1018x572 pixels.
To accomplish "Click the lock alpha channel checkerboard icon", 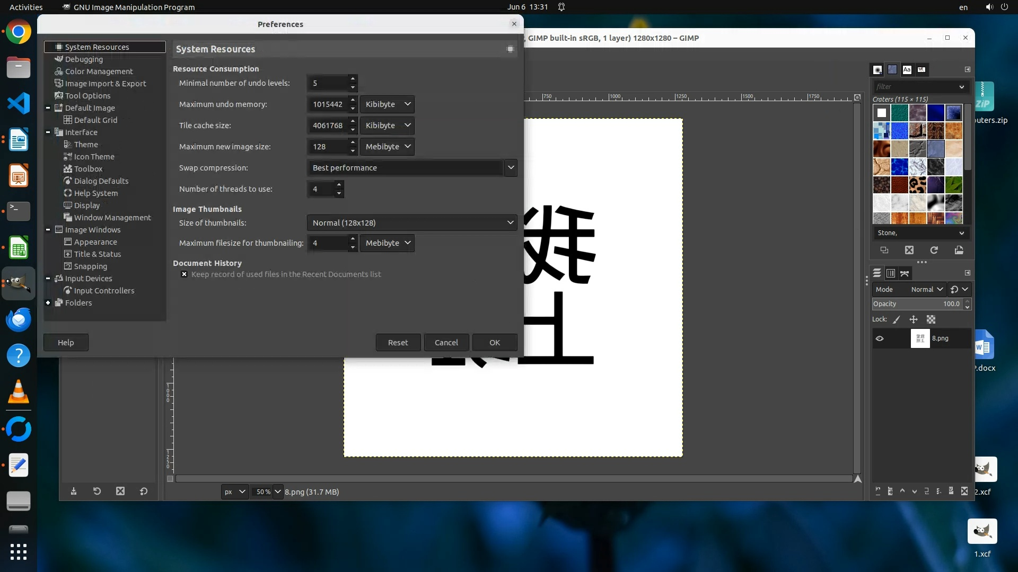I will (x=931, y=319).
